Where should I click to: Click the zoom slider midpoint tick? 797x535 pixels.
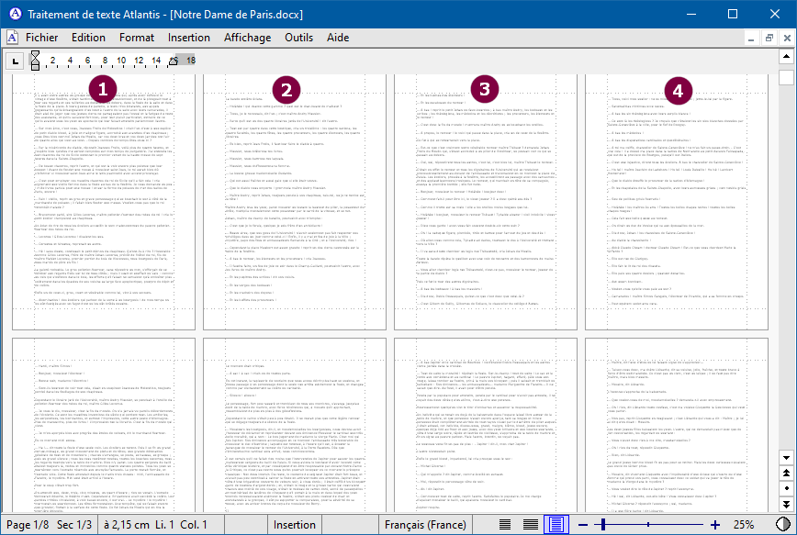point(648,524)
